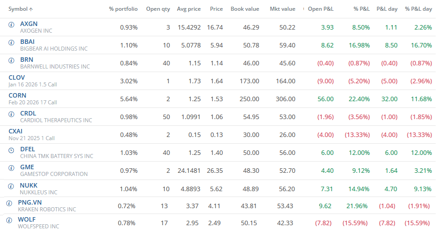The image size is (437, 231).
Task: Click sort arrow next to Symbol header
Action: [x=31, y=9]
